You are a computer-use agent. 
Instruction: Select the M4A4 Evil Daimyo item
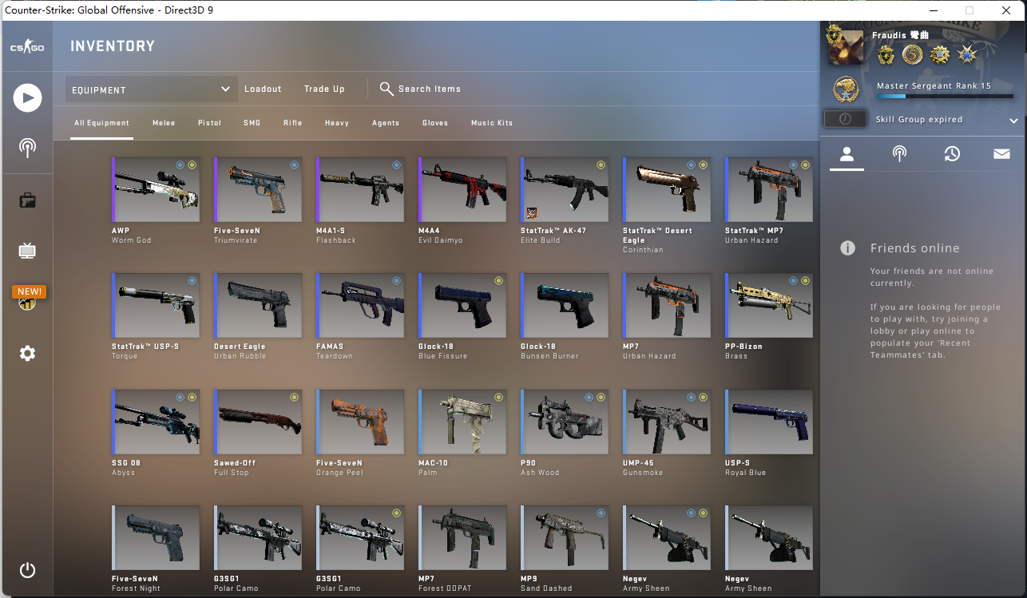pyautogui.click(x=462, y=189)
